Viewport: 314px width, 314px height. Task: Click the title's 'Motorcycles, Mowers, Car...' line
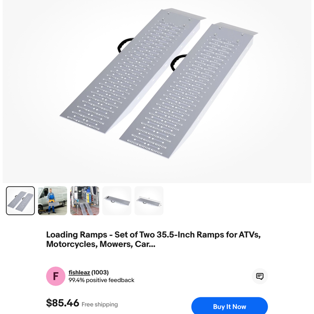click(x=101, y=244)
